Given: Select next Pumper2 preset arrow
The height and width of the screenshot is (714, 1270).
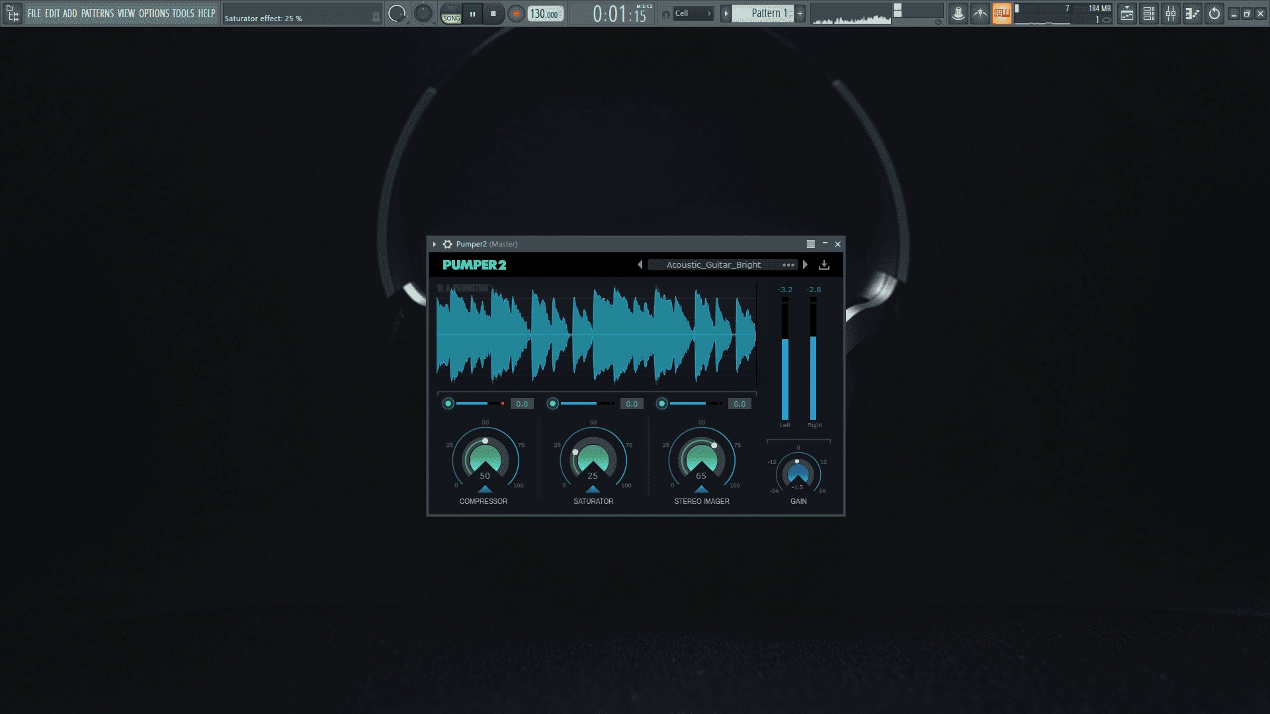Looking at the screenshot, I should (x=805, y=264).
